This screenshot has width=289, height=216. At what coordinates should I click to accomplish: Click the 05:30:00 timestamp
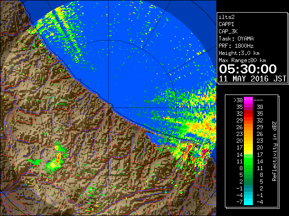click(248, 69)
